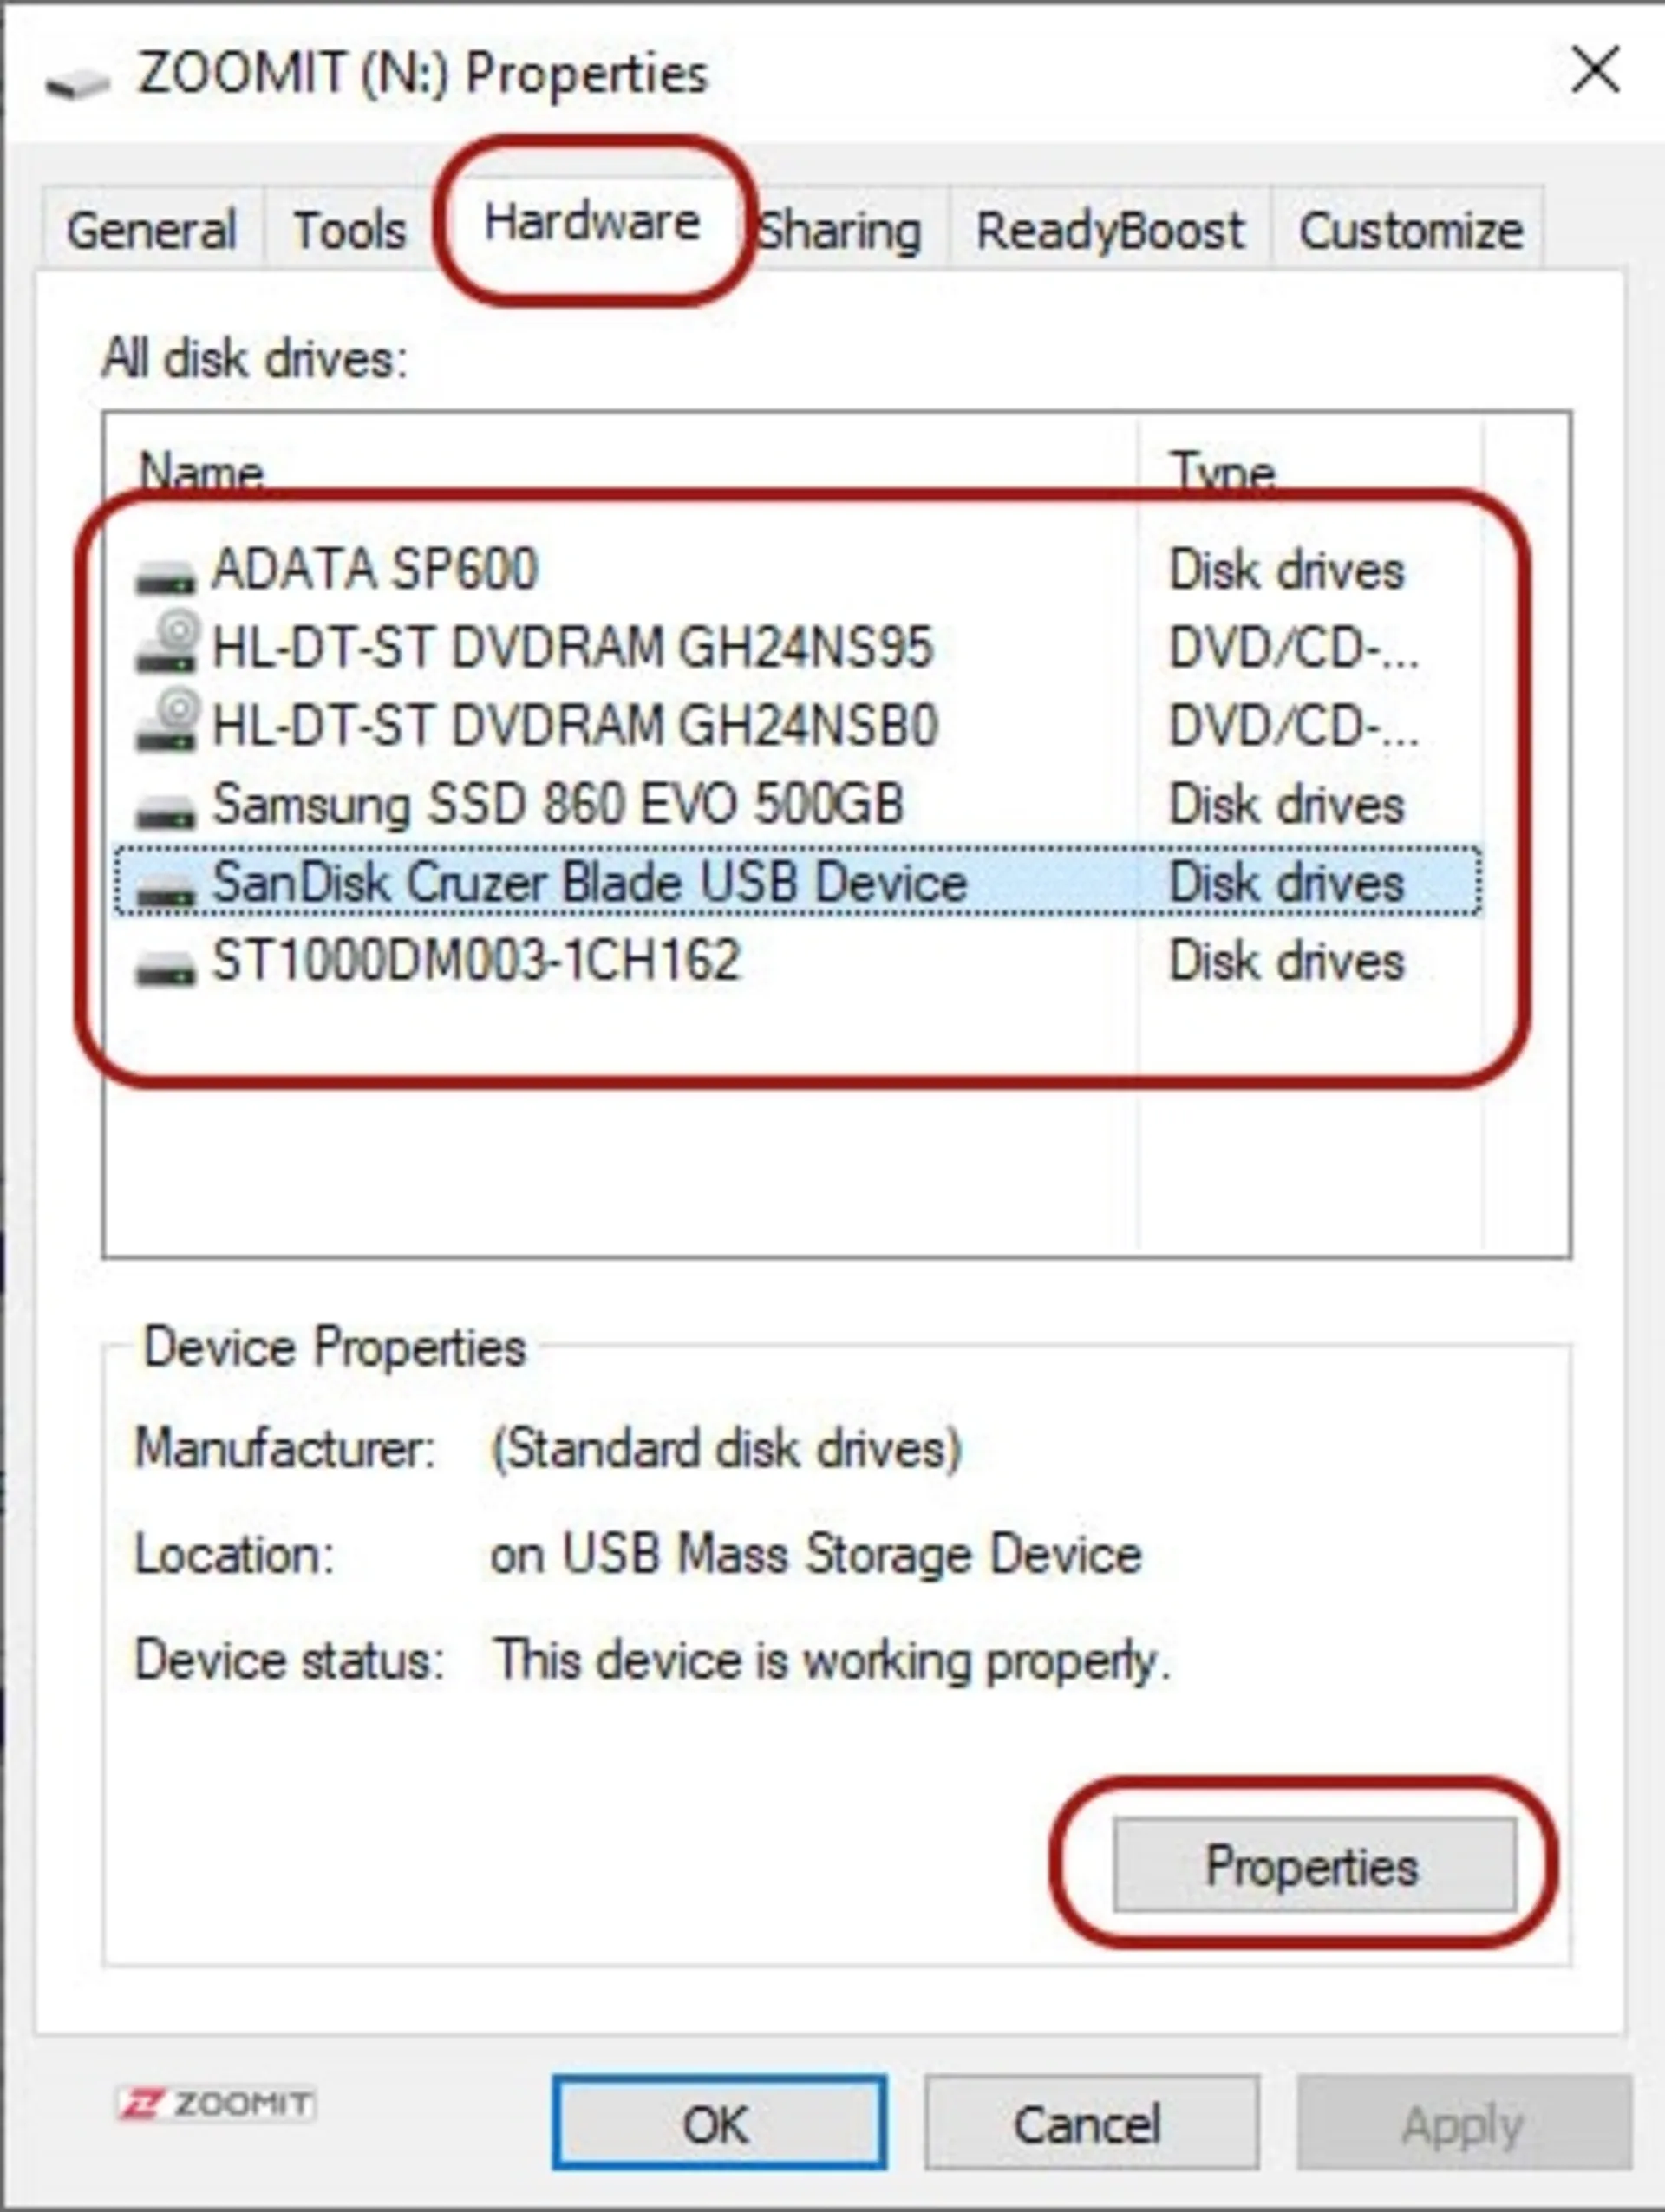Click the ADATA SP600 drive icon

click(165, 576)
